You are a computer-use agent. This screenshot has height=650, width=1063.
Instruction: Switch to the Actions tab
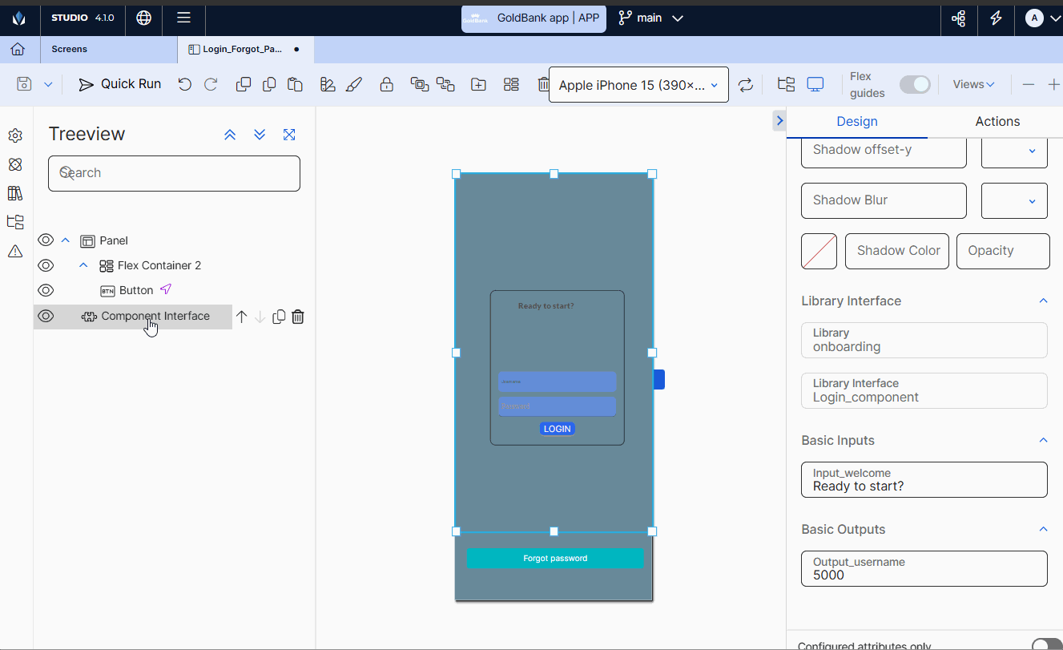point(997,122)
